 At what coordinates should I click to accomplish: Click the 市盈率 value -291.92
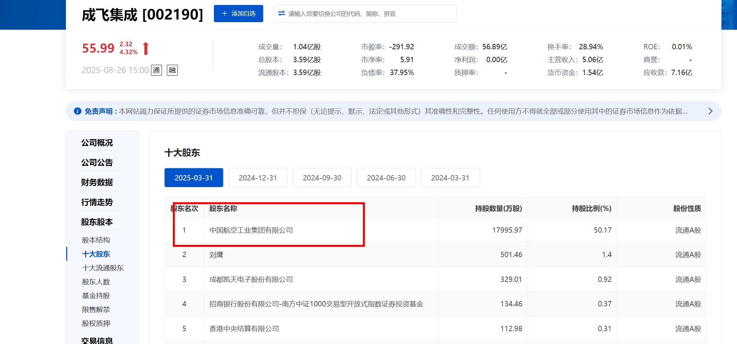tap(402, 47)
